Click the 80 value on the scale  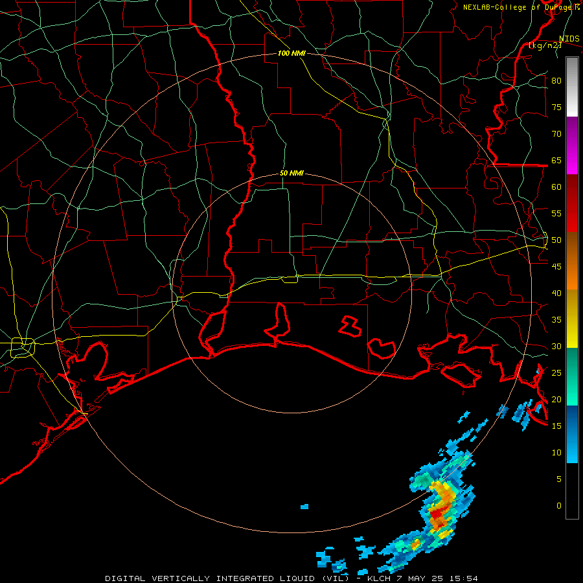(x=556, y=81)
